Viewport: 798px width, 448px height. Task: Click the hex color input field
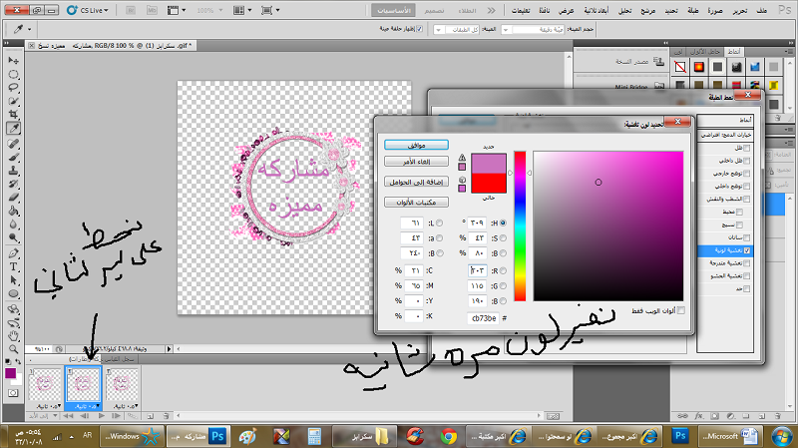485,319
